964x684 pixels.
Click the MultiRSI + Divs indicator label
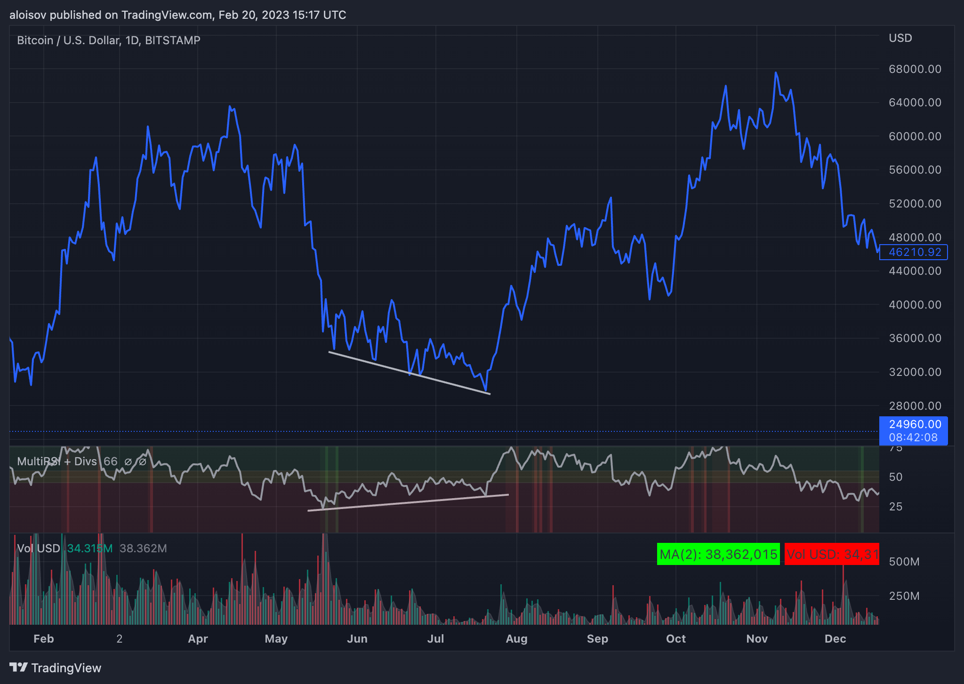coord(56,461)
